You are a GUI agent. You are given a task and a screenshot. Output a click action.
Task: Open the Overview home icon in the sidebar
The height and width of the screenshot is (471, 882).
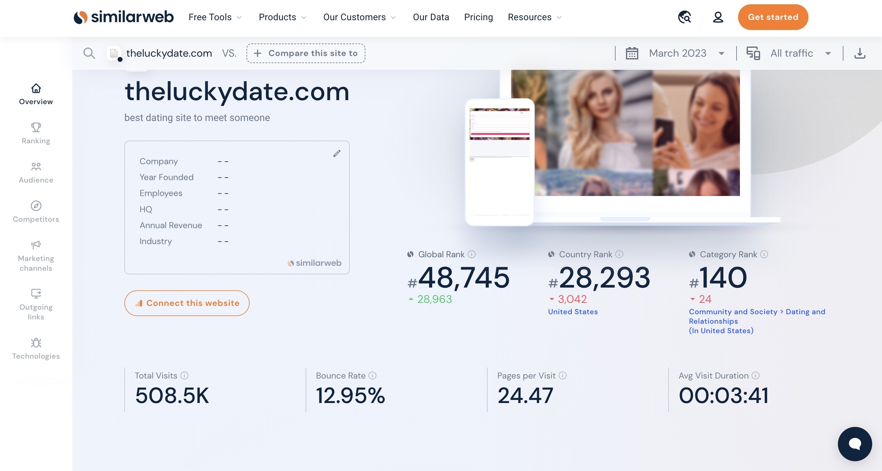(36, 88)
